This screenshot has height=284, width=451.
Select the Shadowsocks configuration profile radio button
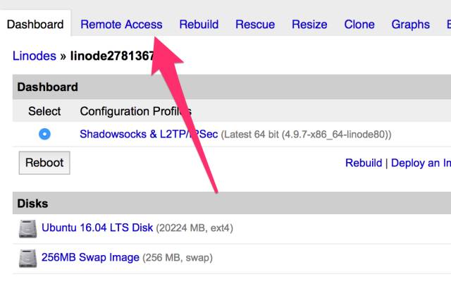pos(44,134)
